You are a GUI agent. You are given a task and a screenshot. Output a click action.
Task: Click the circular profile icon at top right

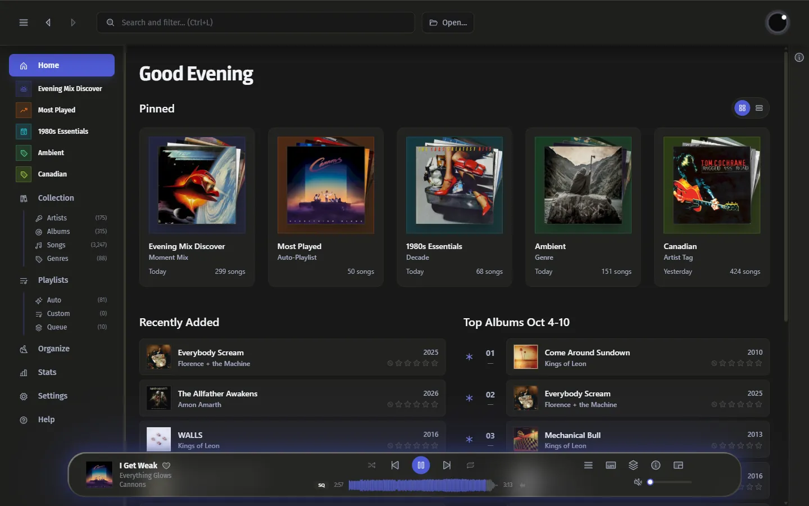pyautogui.click(x=778, y=22)
